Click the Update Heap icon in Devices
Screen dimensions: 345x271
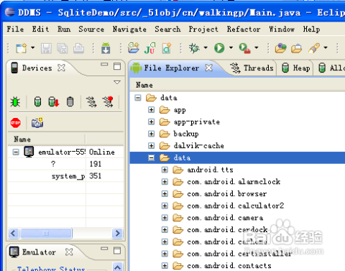click(x=37, y=101)
